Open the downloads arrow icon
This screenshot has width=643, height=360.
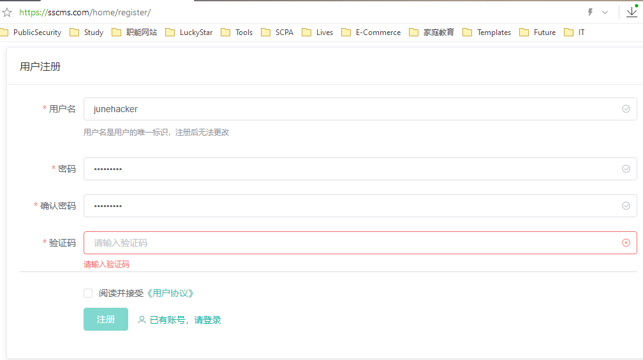pyautogui.click(x=632, y=12)
